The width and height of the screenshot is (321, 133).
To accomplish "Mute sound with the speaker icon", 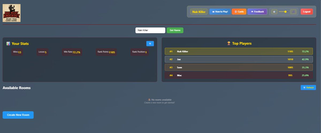I will point(274,12).
